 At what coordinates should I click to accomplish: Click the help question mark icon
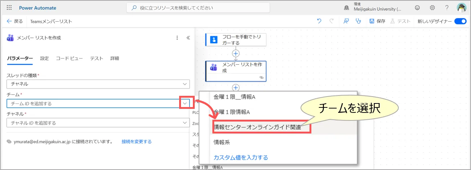tap(447, 8)
